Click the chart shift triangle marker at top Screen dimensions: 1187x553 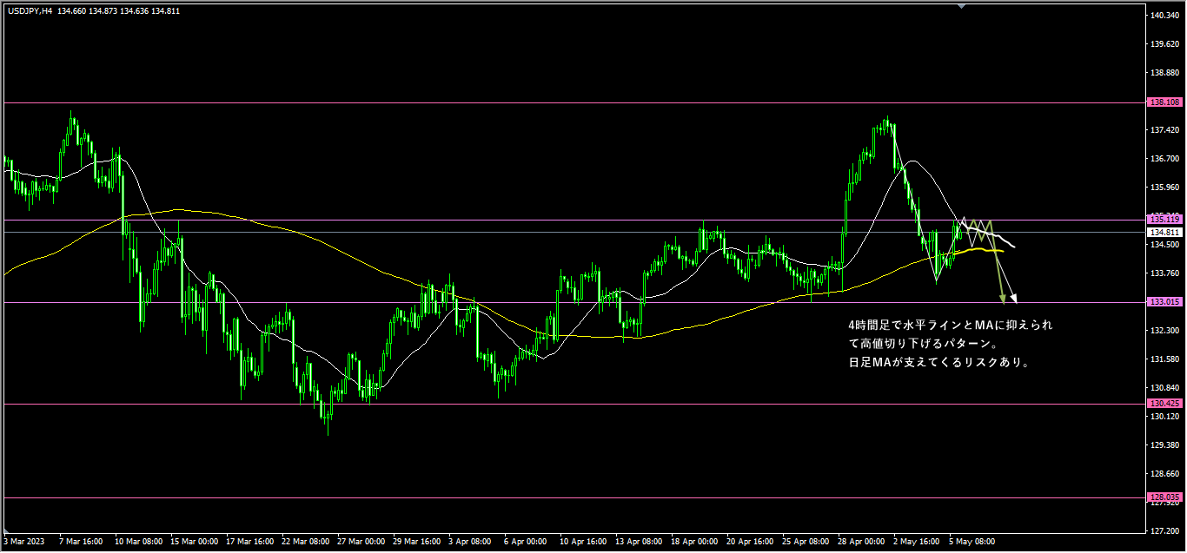pyautogui.click(x=961, y=5)
